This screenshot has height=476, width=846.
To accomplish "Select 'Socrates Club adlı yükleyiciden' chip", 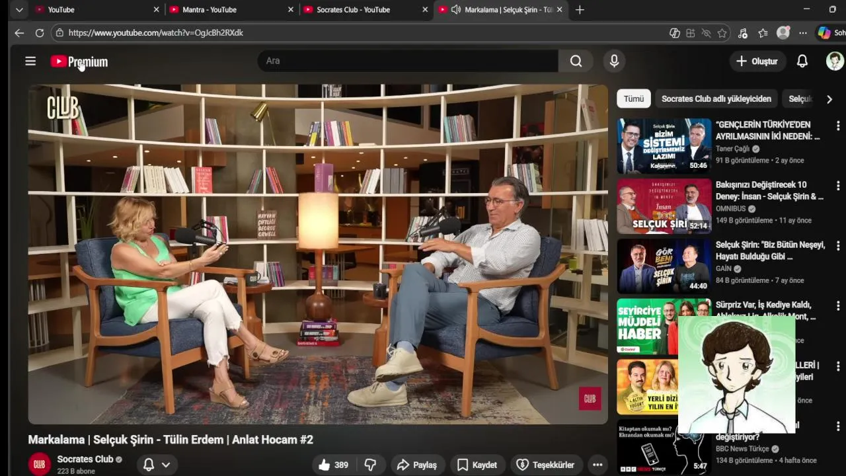I will [x=716, y=99].
